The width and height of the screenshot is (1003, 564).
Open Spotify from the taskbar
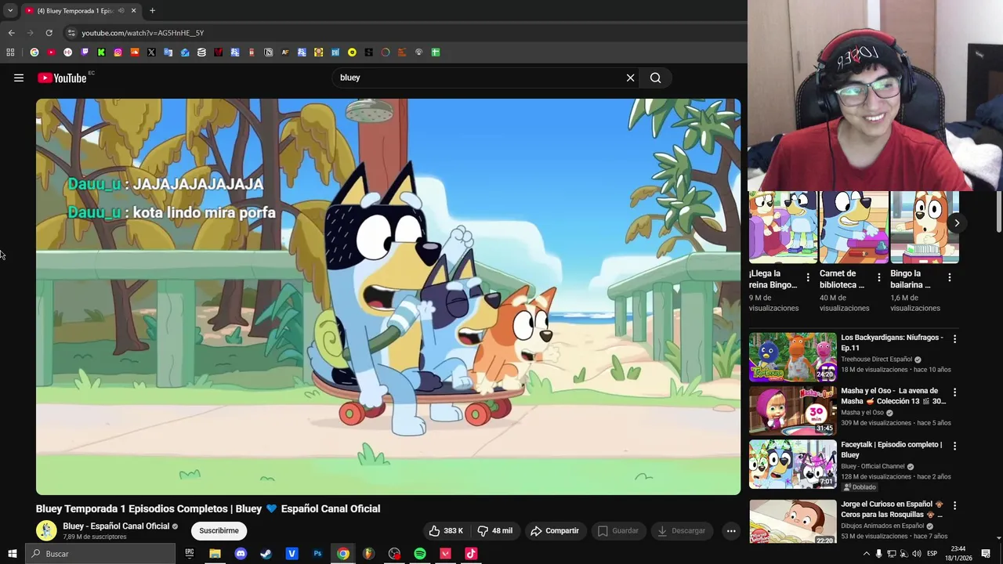[420, 554]
